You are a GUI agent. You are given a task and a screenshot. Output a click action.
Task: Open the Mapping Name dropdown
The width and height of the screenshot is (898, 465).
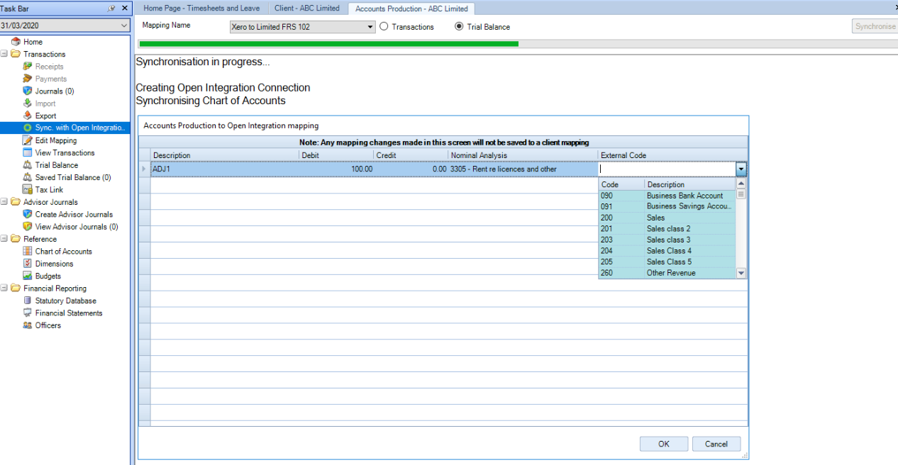point(302,27)
